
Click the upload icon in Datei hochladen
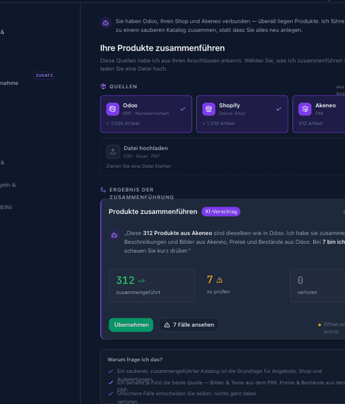point(113,152)
